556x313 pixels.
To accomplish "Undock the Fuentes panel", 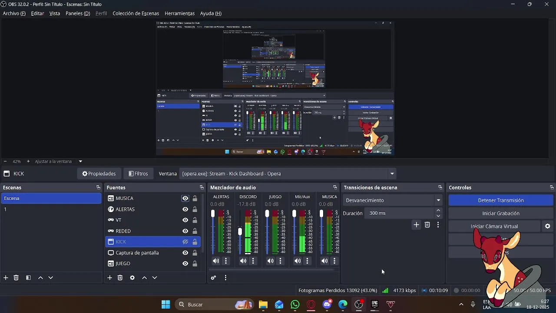I will point(202,187).
